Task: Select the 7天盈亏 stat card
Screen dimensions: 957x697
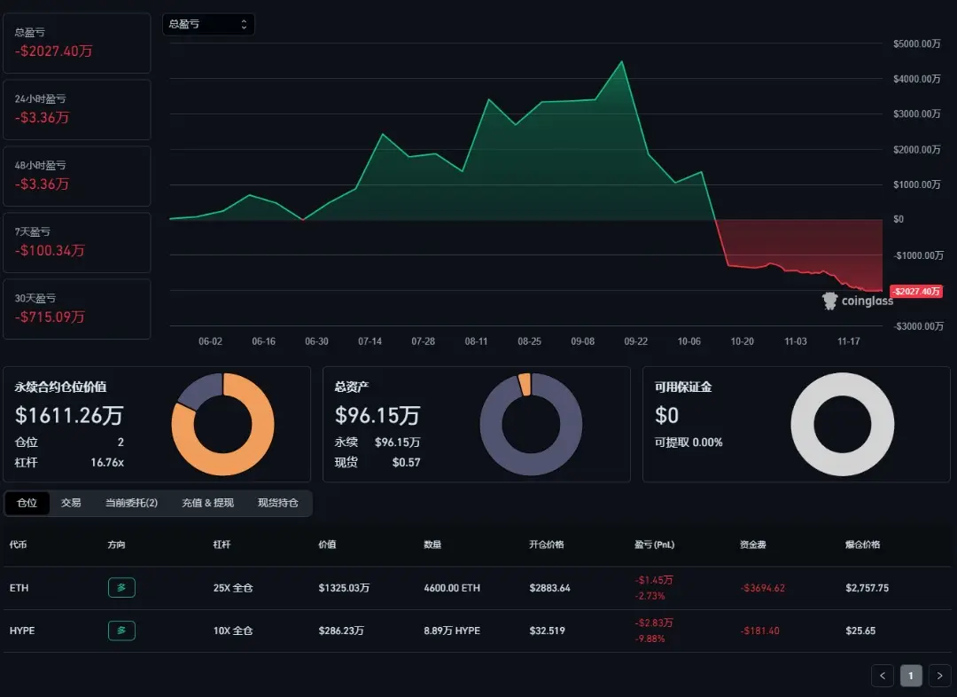Action: click(x=77, y=242)
